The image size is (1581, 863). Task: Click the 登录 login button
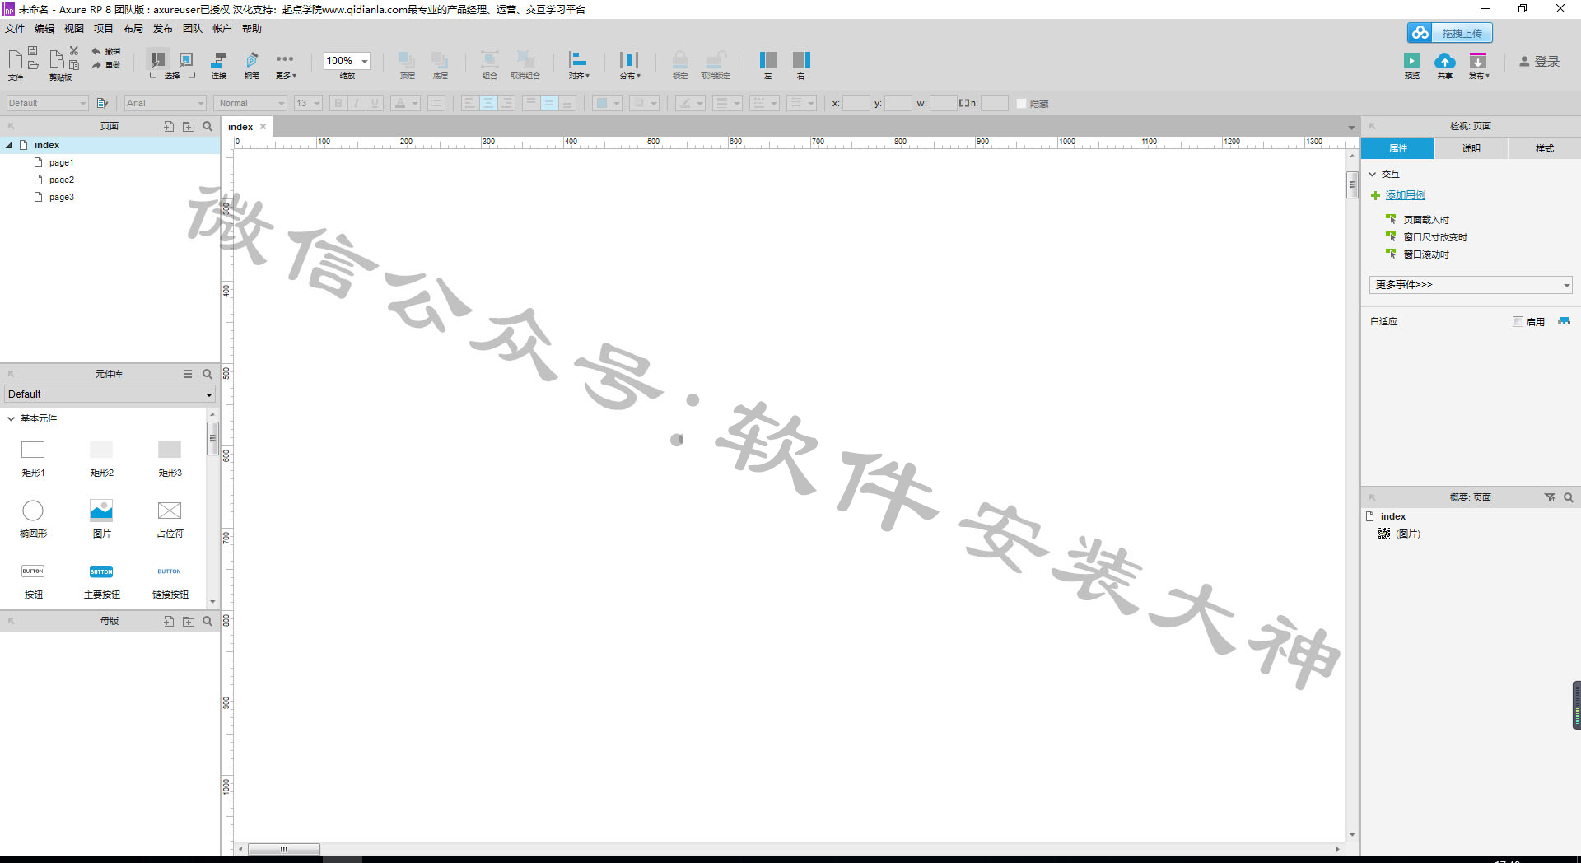1540,62
